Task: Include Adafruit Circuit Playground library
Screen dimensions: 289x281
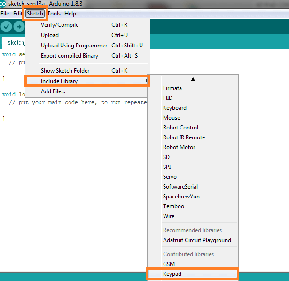Action: (x=193, y=240)
